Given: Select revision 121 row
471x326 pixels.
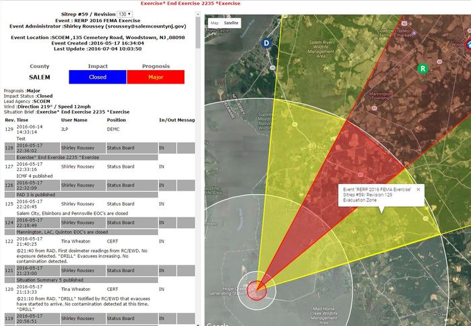Looking at the screenshot, I should click(x=100, y=270).
